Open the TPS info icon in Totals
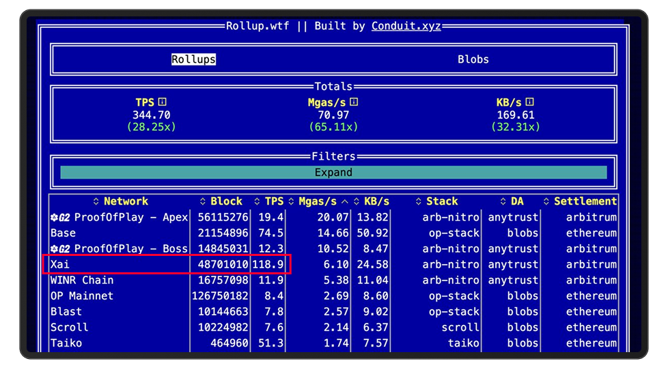 [163, 102]
